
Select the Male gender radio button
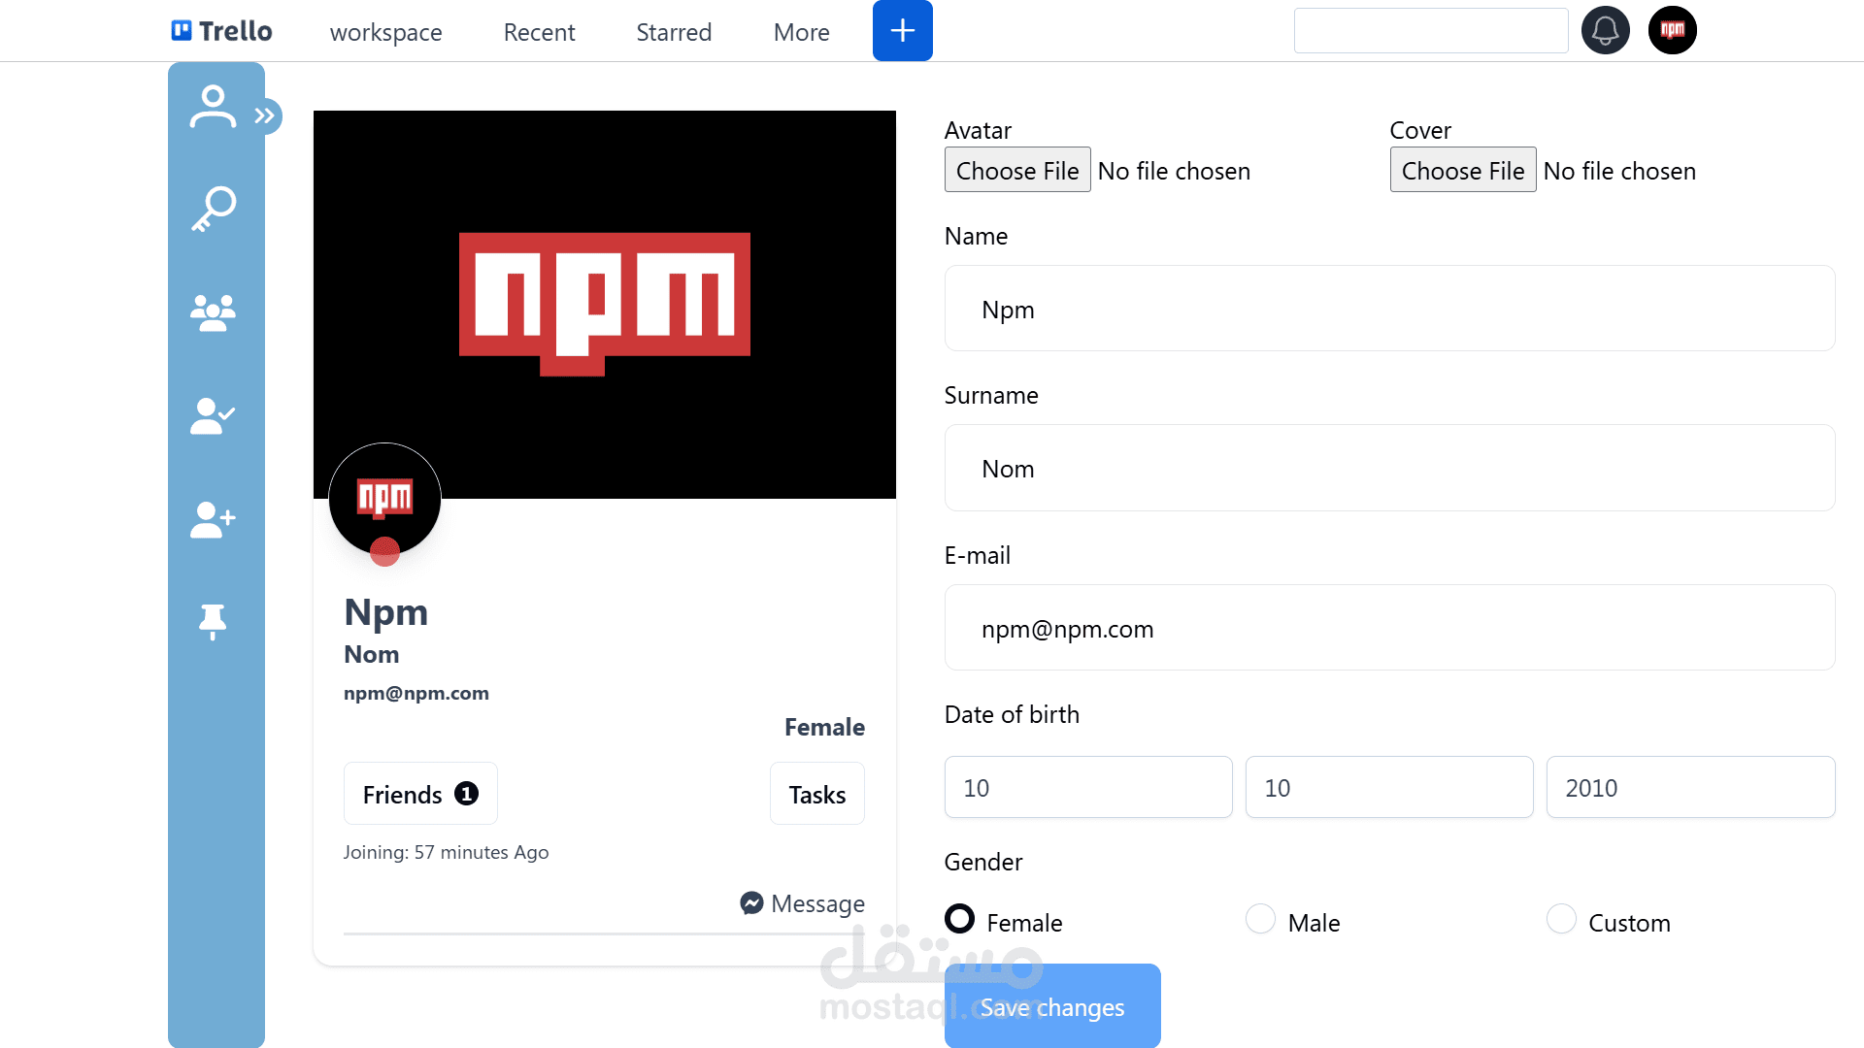click(x=1260, y=918)
